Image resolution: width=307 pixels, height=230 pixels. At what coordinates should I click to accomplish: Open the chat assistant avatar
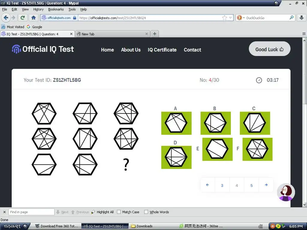pos(286,192)
